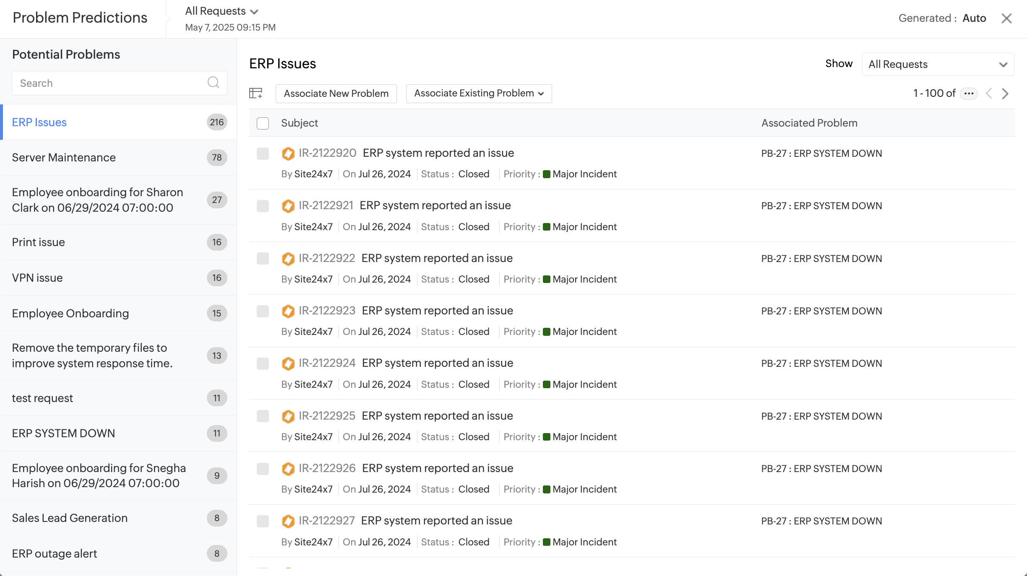Expand the Show All Requests combo box

(938, 65)
